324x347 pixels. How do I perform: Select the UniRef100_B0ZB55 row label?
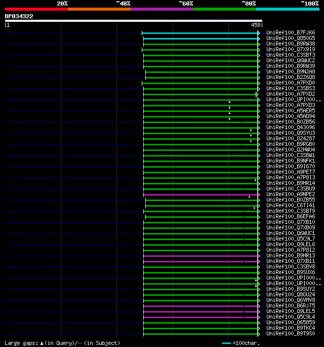[x=291, y=200]
